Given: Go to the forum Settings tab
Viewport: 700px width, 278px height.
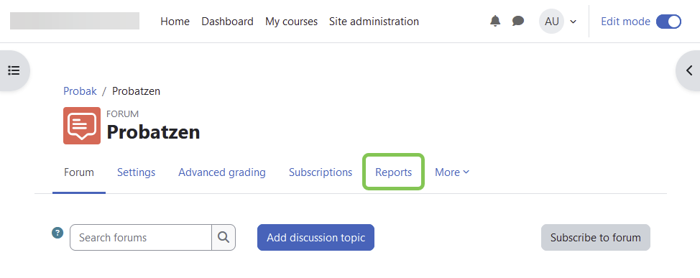Looking at the screenshot, I should [x=136, y=172].
